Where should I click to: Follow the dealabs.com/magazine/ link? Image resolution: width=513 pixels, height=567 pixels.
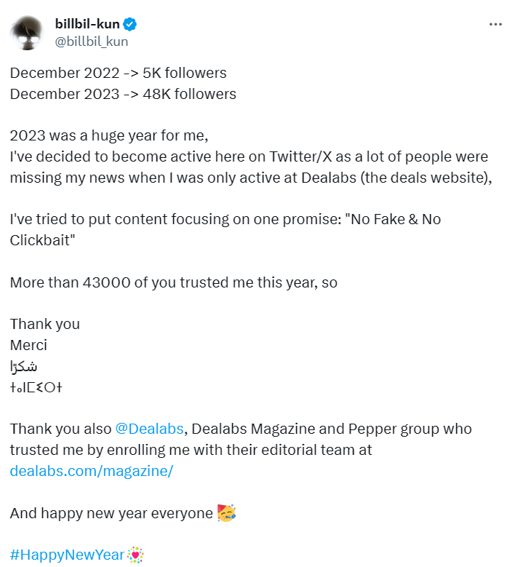[92, 471]
